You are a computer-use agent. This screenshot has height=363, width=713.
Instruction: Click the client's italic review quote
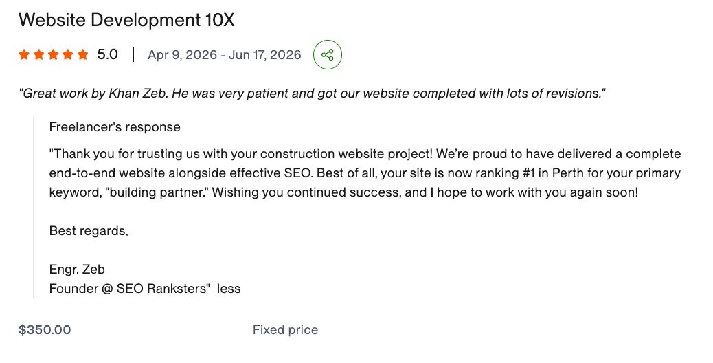312,93
